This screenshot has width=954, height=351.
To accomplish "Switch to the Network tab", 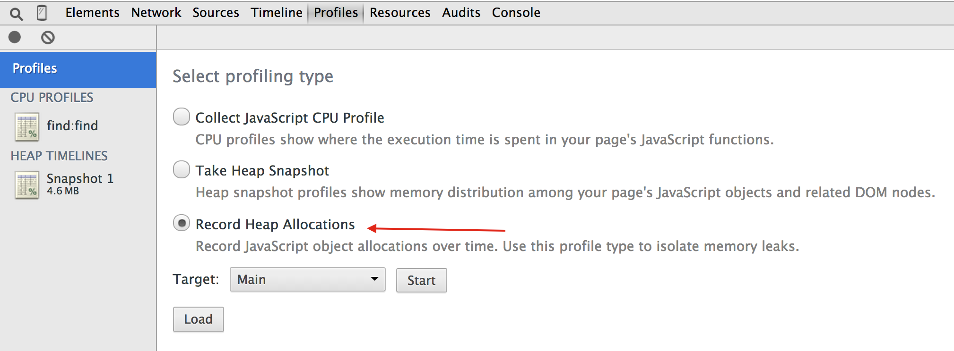I will click(x=156, y=13).
